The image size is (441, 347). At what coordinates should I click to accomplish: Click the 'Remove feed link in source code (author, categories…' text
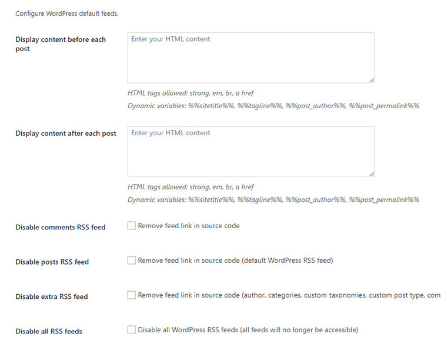288,295
